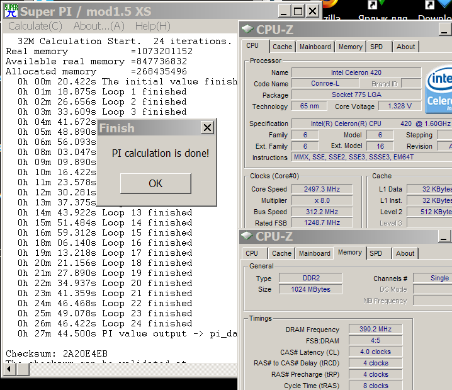452x390 pixels.
Task: Click the FSB:DRAM value '4:5'
Action: click(375, 340)
